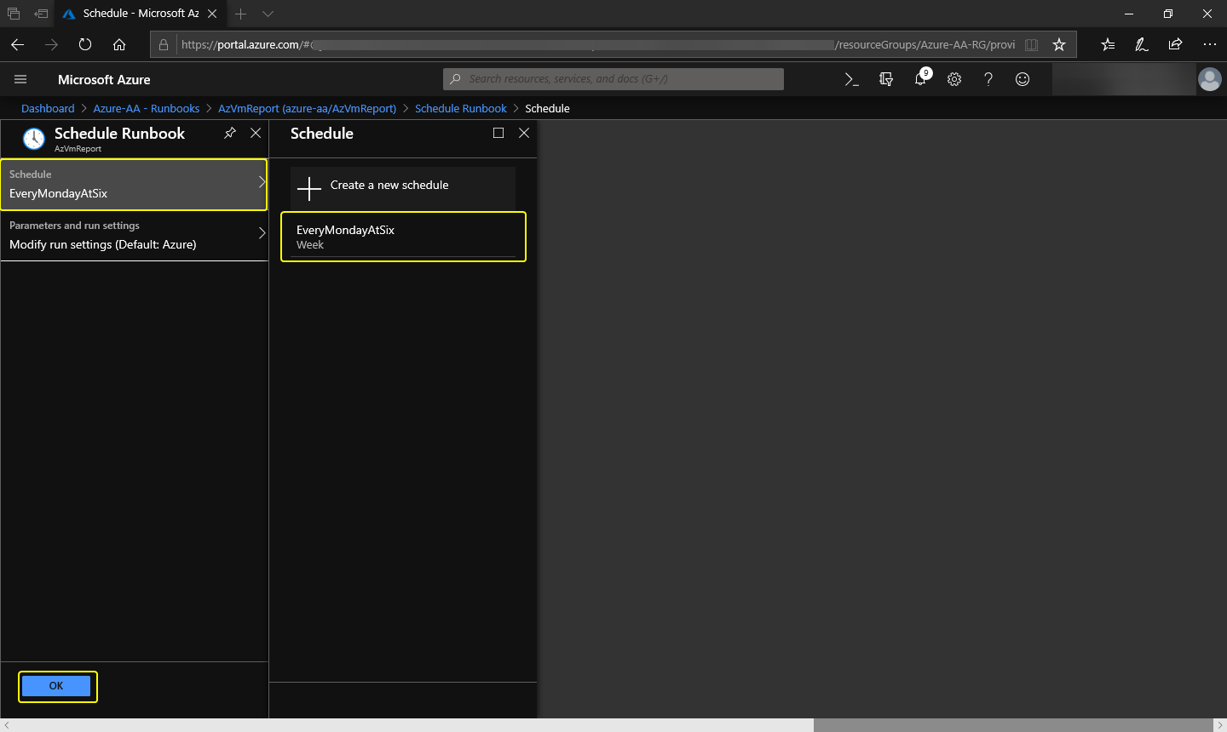Expand Parameters and run settings row
Screen dimensions: 1227x732
(x=134, y=235)
